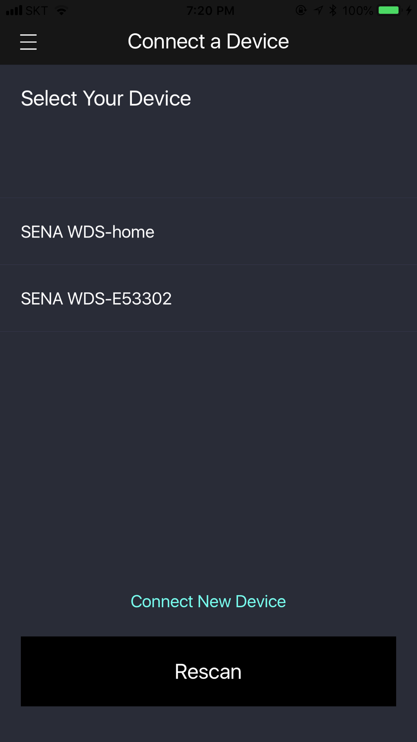Tap the 7:20 PM clock

210,10
